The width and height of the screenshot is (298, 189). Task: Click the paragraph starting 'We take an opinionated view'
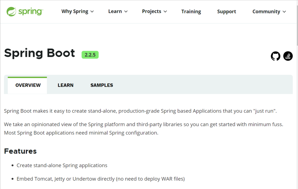pyautogui.click(x=144, y=129)
